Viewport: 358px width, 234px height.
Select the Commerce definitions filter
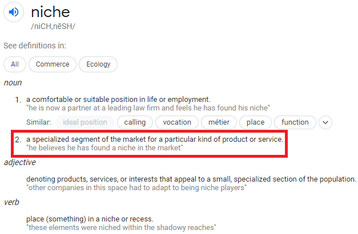coord(53,64)
